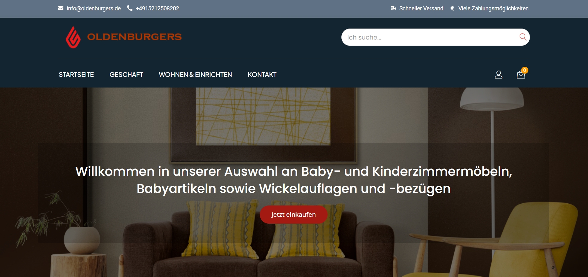Click the +4915212508202 phone number
Image resolution: width=588 pixels, height=277 pixels.
pos(157,8)
